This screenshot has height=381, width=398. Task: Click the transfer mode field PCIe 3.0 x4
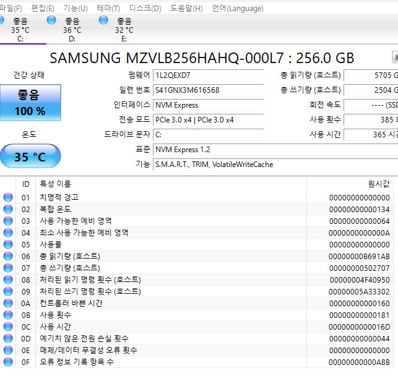[x=208, y=120]
